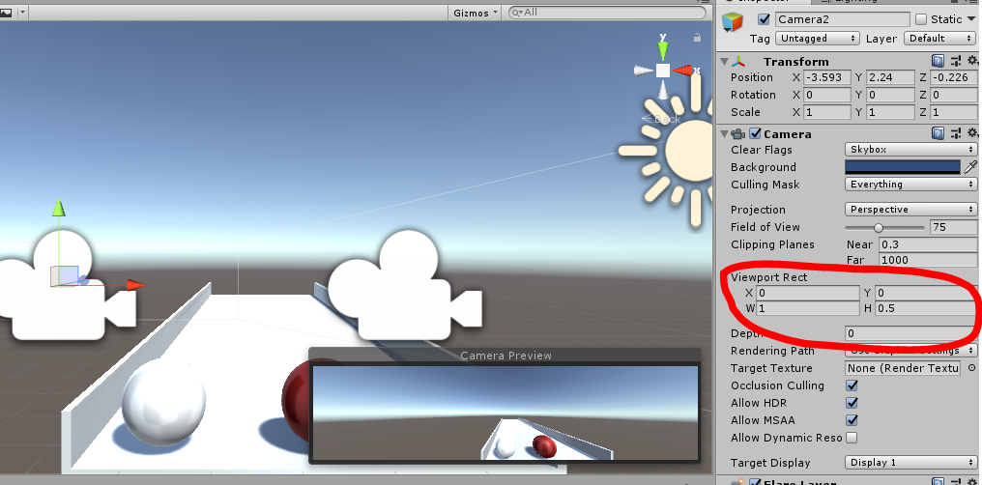The height and width of the screenshot is (485, 982).
Task: Click the Field of View slider handle
Action: [878, 227]
